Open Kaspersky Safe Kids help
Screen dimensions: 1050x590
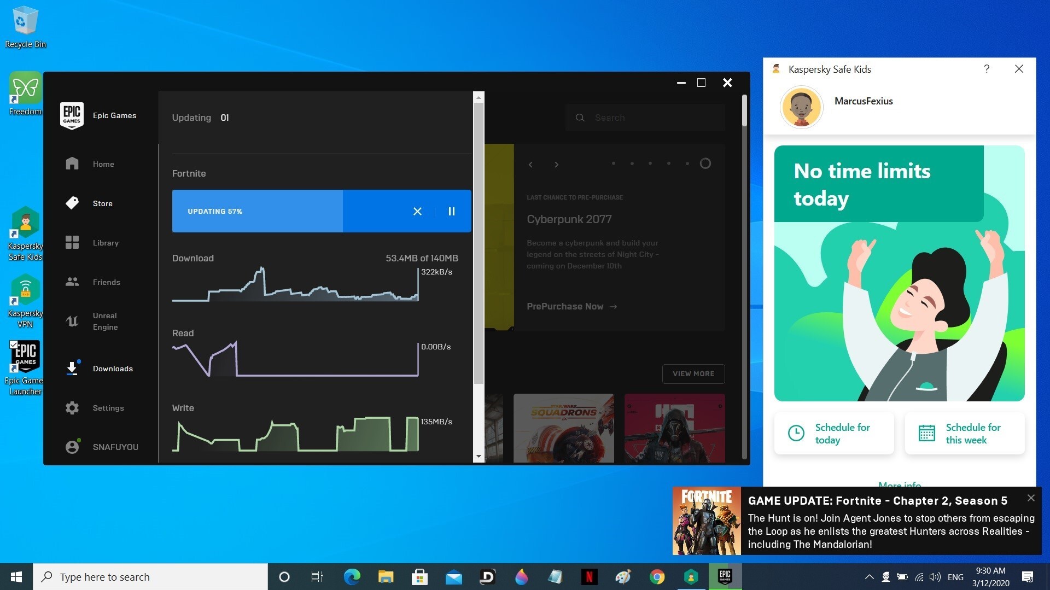coord(987,69)
